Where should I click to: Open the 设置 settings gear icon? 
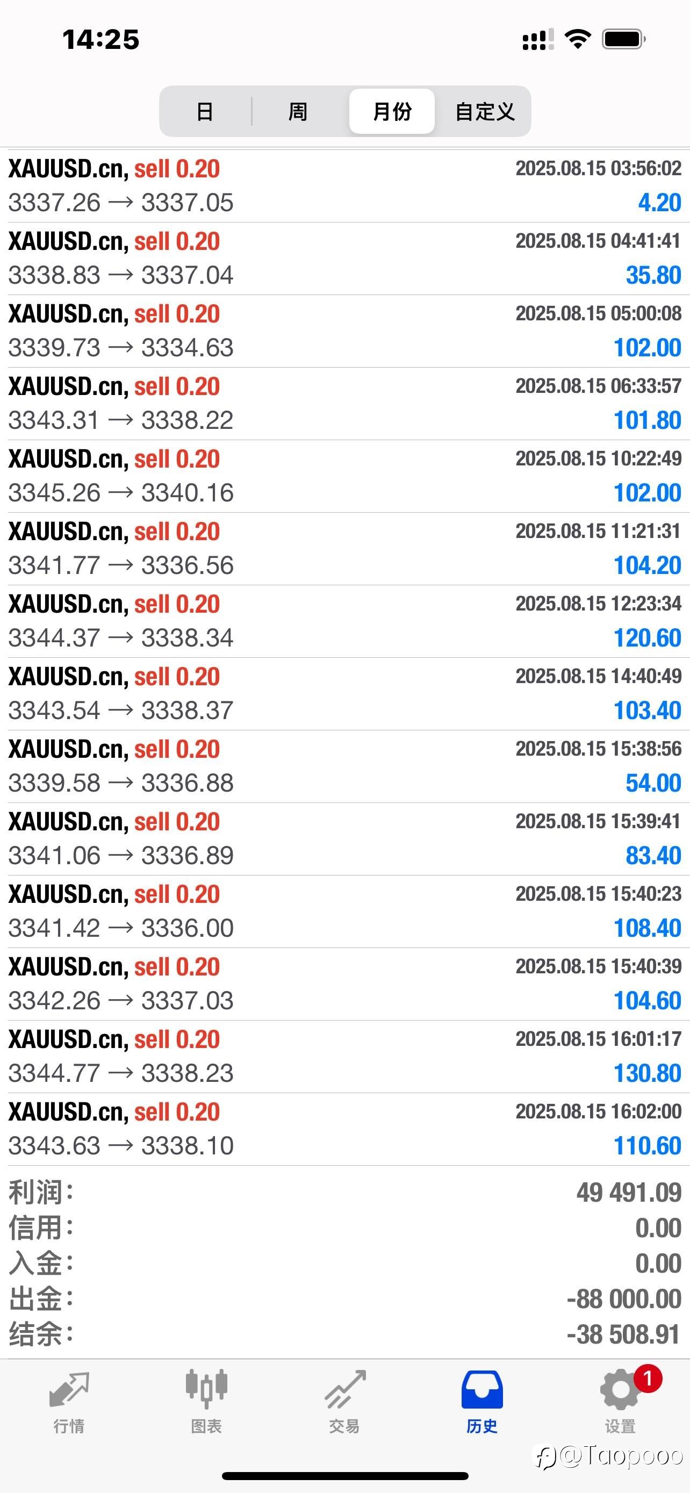pos(620,1389)
